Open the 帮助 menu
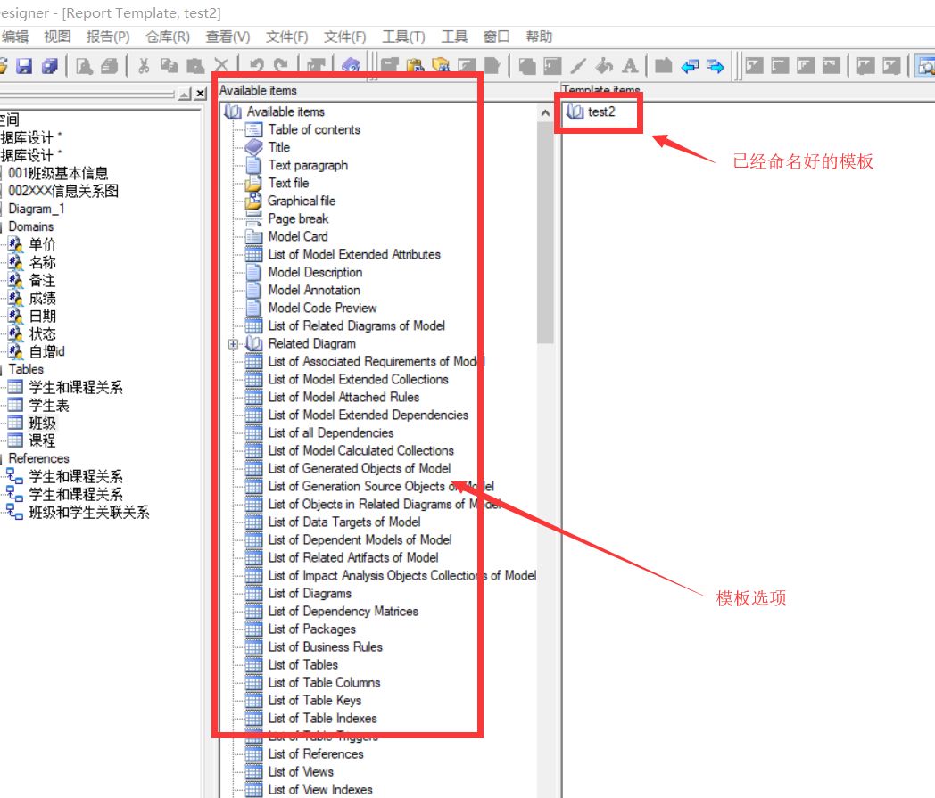The height and width of the screenshot is (798, 935). (x=539, y=37)
